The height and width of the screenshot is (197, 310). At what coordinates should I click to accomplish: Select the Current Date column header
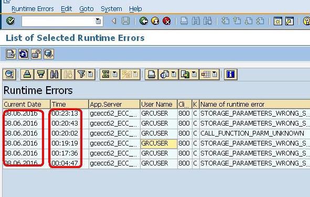pos(27,105)
